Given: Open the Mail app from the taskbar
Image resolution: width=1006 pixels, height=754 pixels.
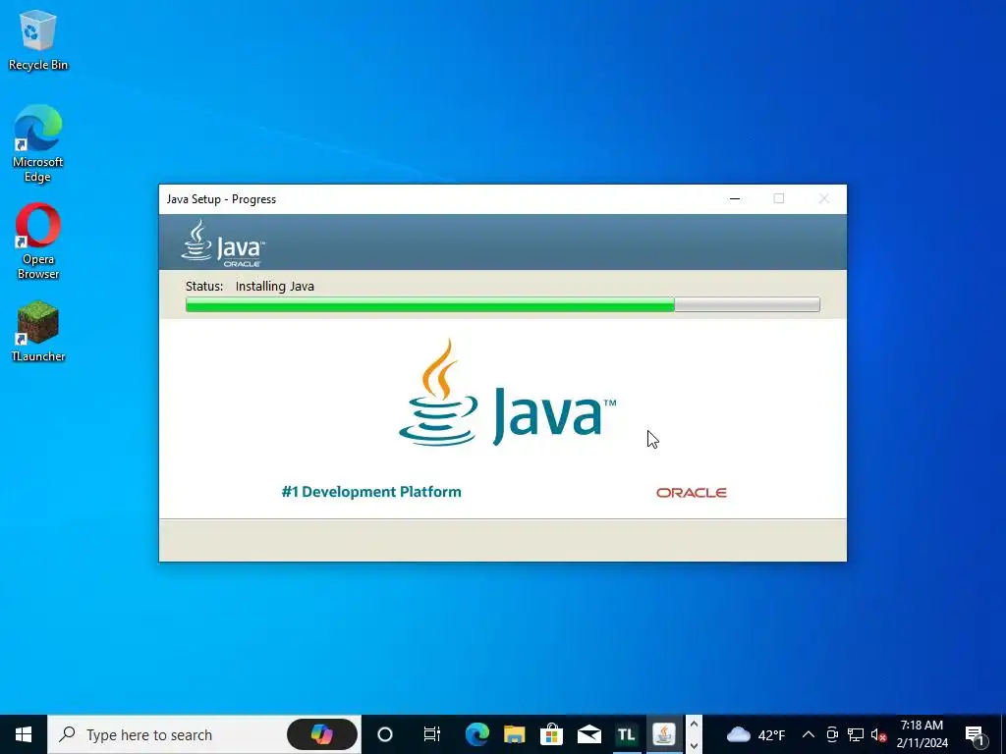Looking at the screenshot, I should [x=589, y=734].
